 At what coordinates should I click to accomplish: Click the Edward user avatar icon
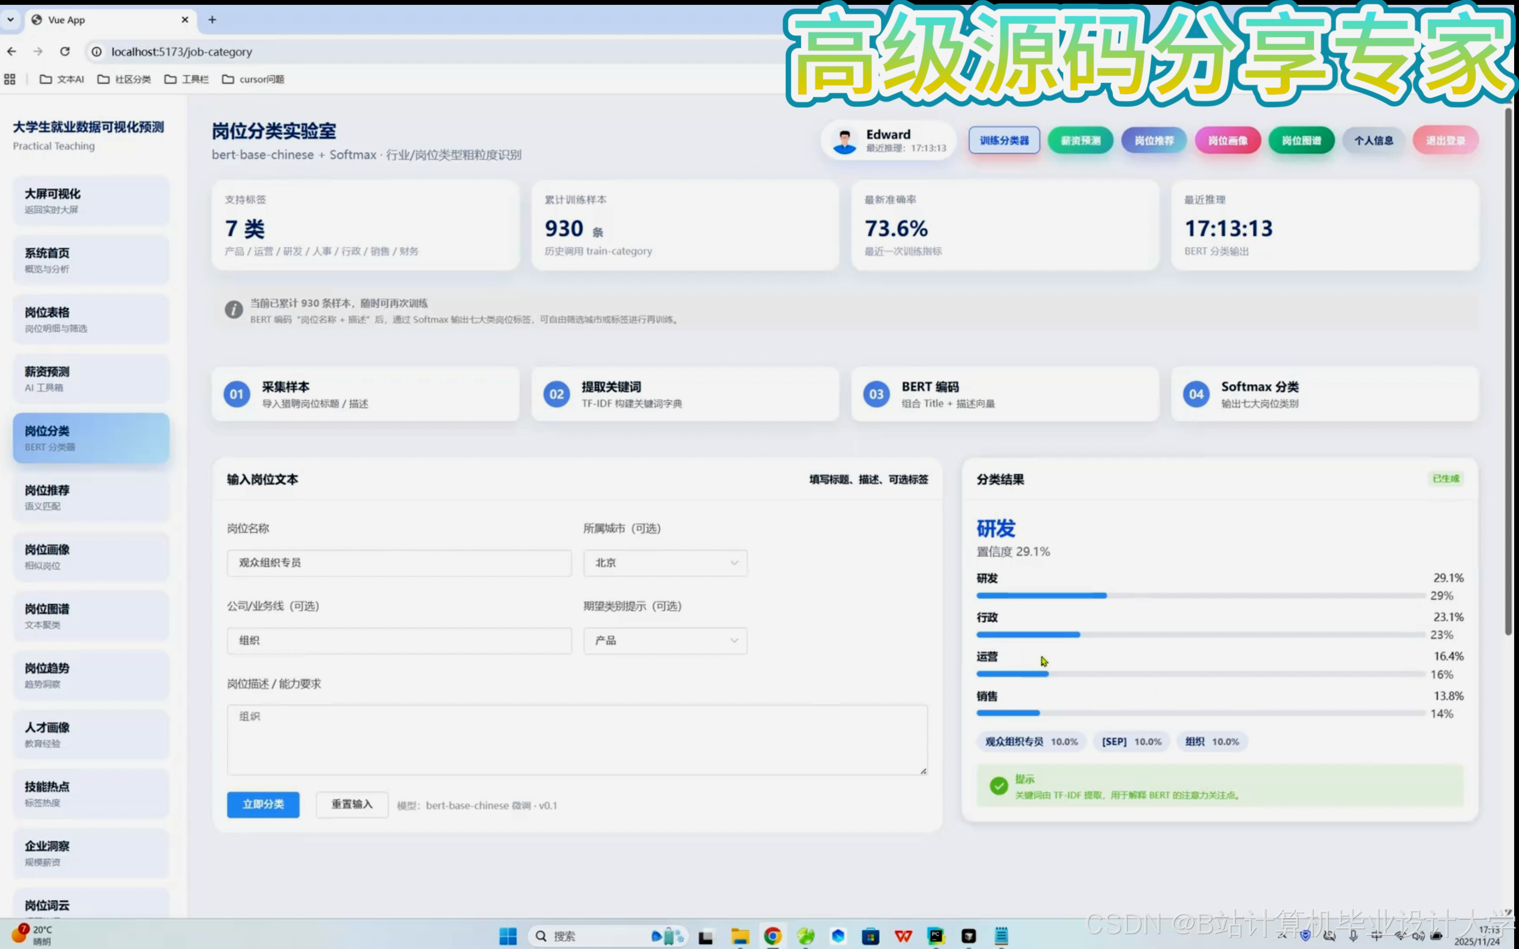click(x=844, y=141)
